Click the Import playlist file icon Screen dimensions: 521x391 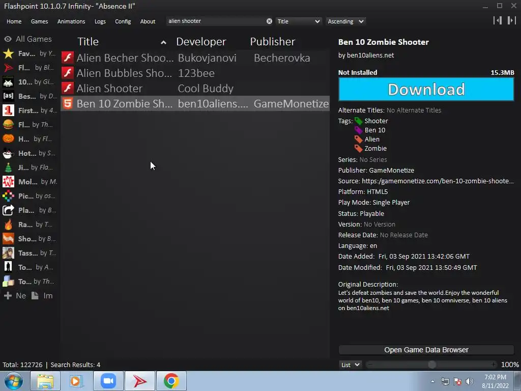coord(35,296)
